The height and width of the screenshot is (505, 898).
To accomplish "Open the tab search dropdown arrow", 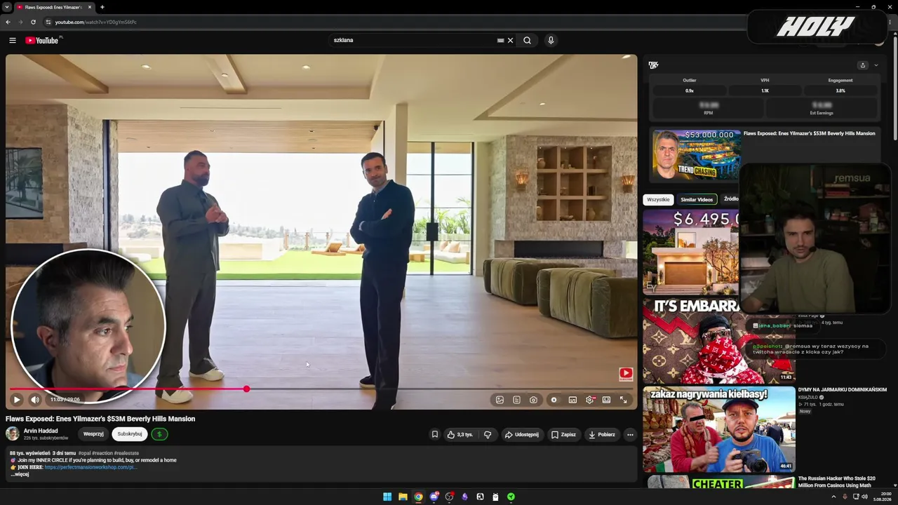I will pyautogui.click(x=6, y=7).
